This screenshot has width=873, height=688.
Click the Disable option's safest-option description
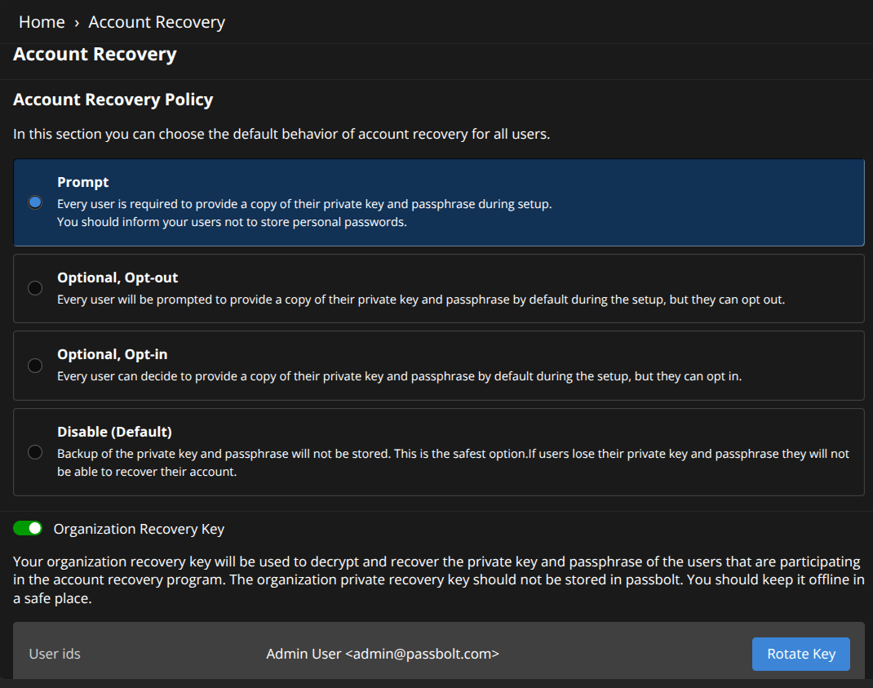pos(453,462)
